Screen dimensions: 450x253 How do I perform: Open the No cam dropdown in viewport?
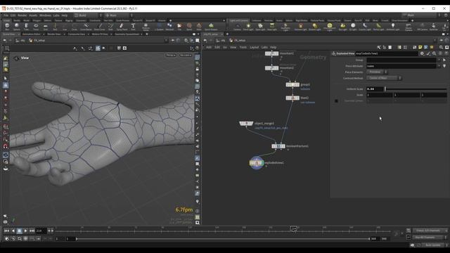click(x=186, y=55)
